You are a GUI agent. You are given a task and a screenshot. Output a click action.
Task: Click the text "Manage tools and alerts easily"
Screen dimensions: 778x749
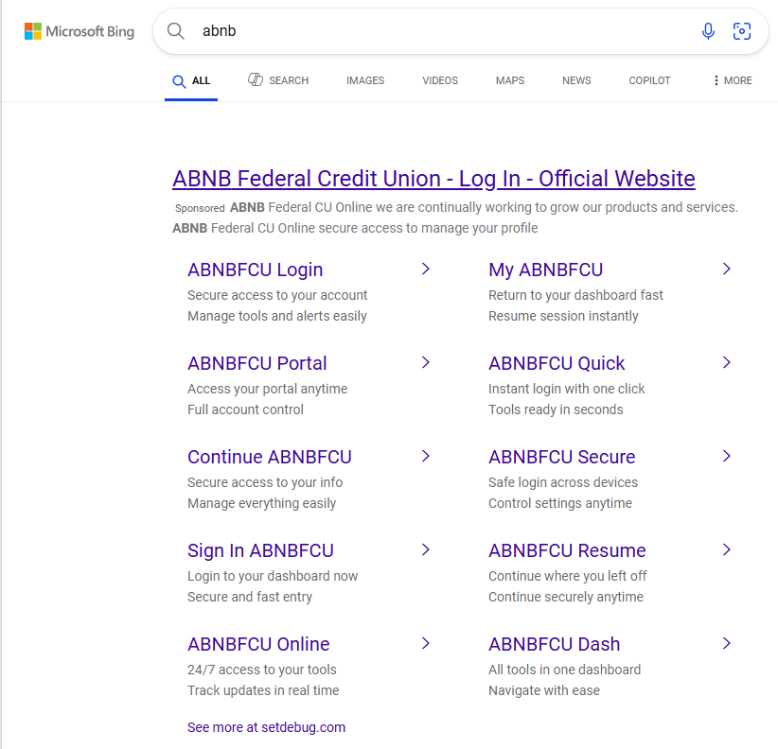click(277, 316)
